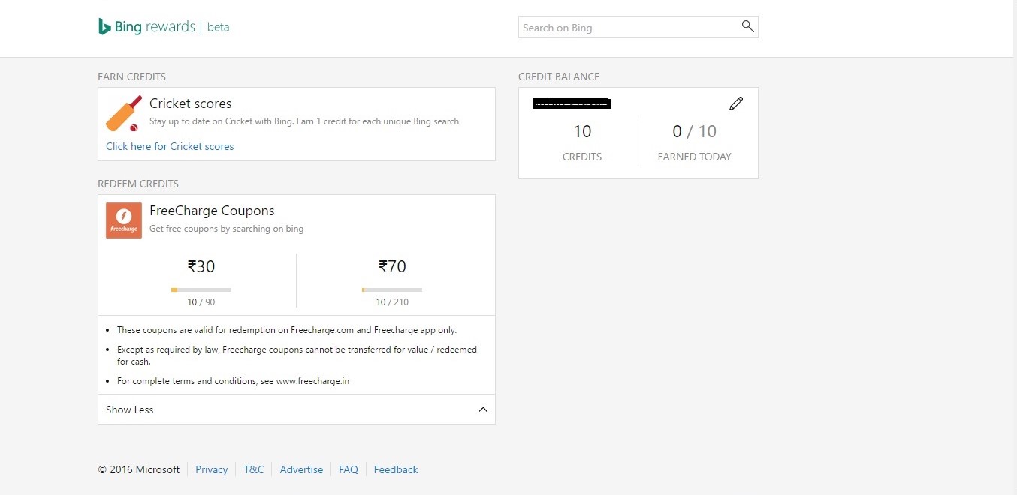
Task: Open the Feedback footer link
Action: [x=396, y=469]
